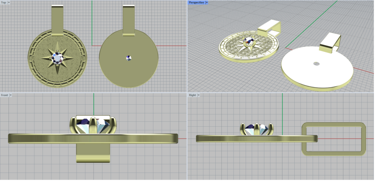Select the Perspective viewport title label
The width and height of the screenshot is (375, 181).
[x=196, y=3]
